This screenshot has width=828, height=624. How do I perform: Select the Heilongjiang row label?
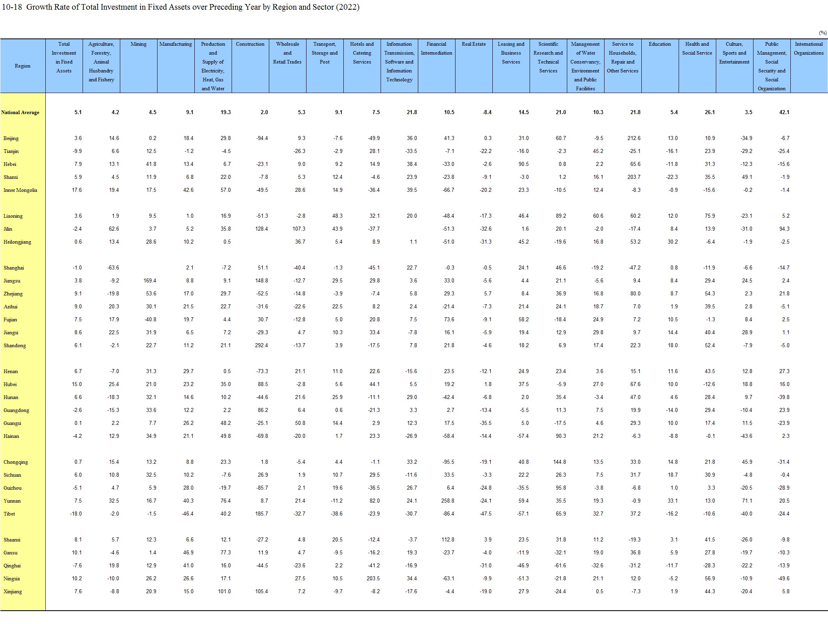17,242
